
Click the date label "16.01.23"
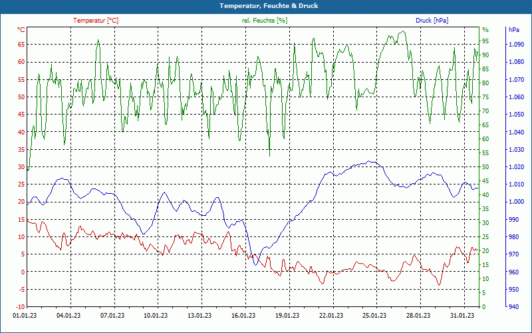pos(243,316)
